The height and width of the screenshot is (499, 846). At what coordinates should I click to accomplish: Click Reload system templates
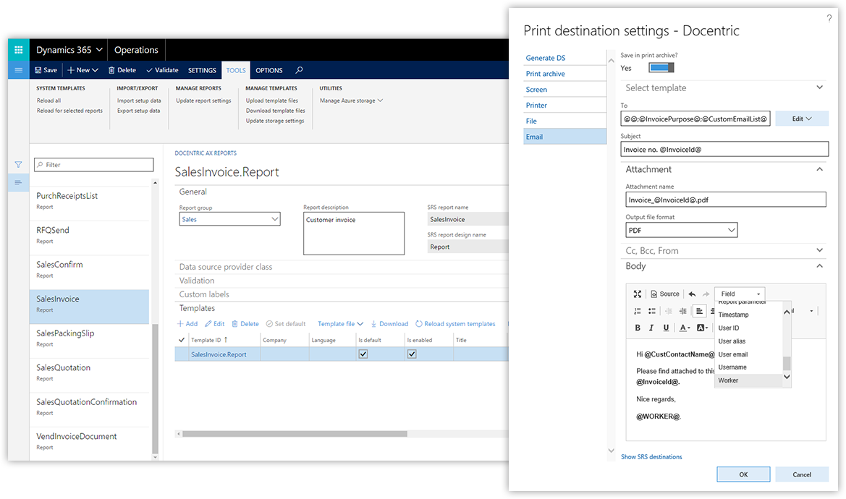[x=455, y=324]
